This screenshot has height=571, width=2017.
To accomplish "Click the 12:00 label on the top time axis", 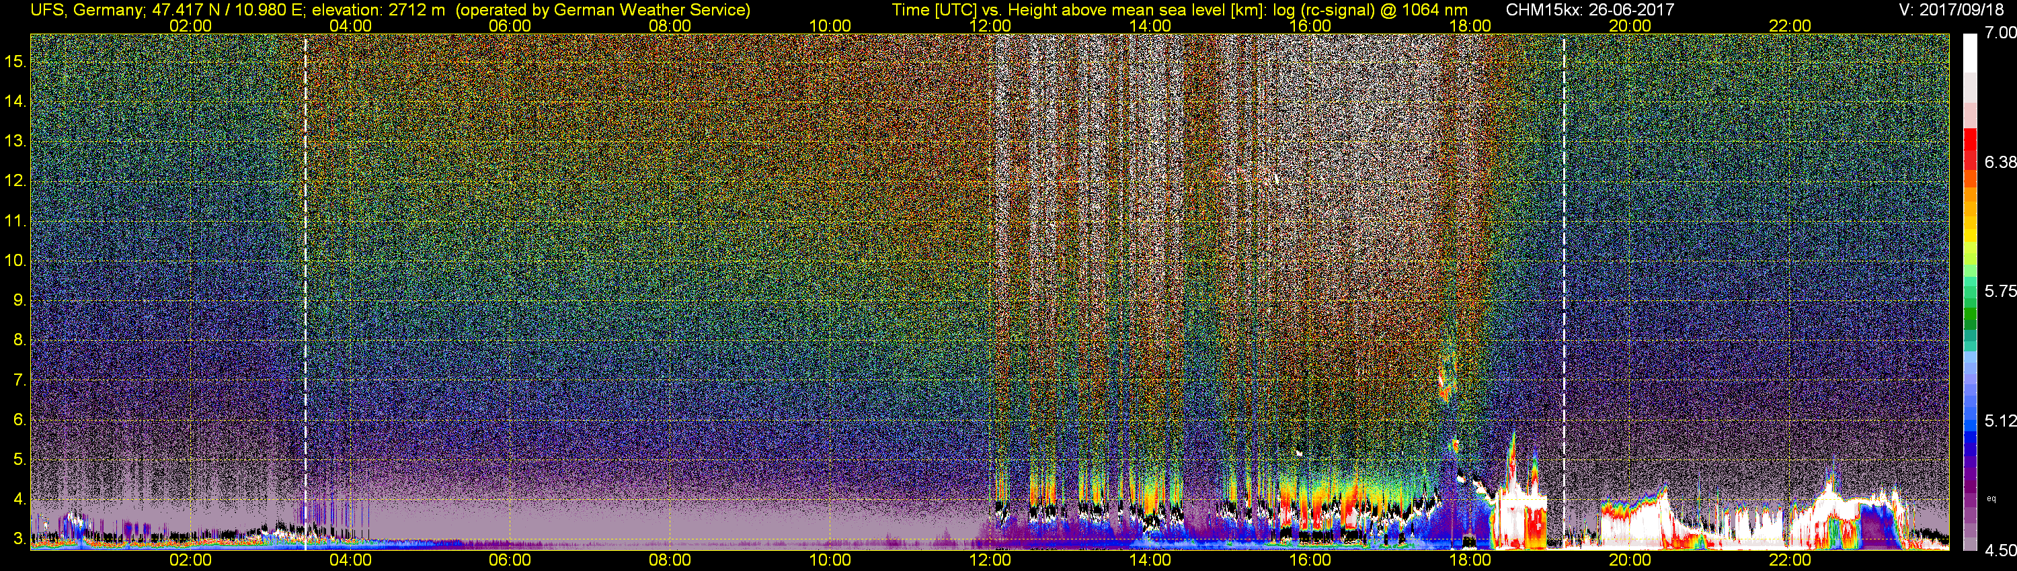I will 990,26.
